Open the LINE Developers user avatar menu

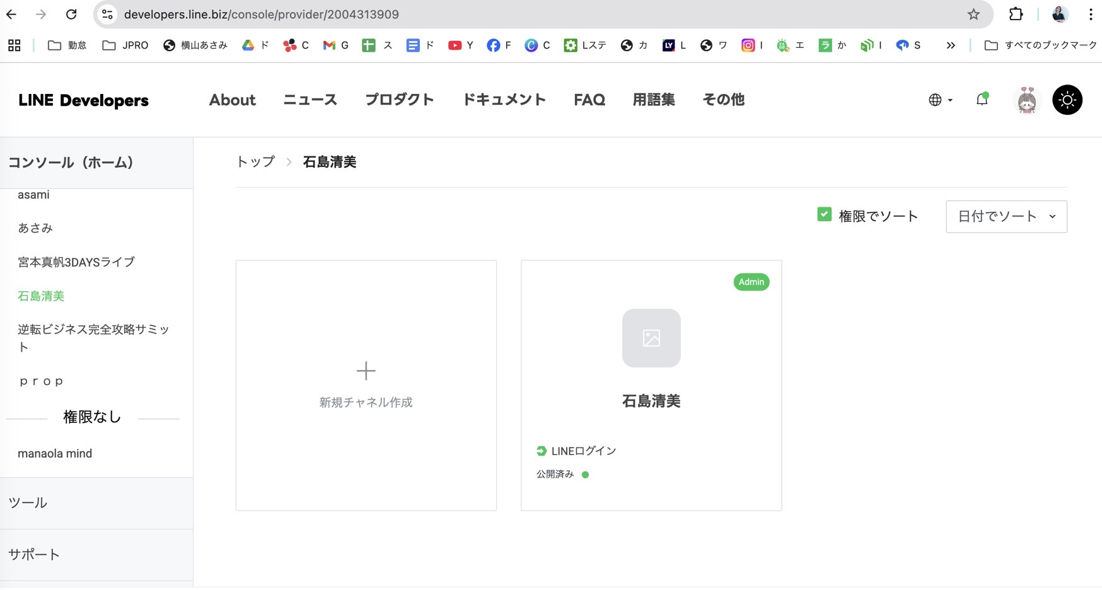(x=1026, y=100)
